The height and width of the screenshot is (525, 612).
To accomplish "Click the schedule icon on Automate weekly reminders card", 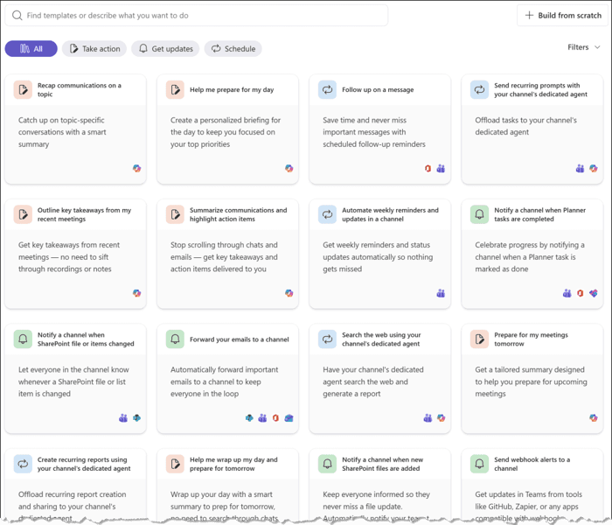I will 328,214.
